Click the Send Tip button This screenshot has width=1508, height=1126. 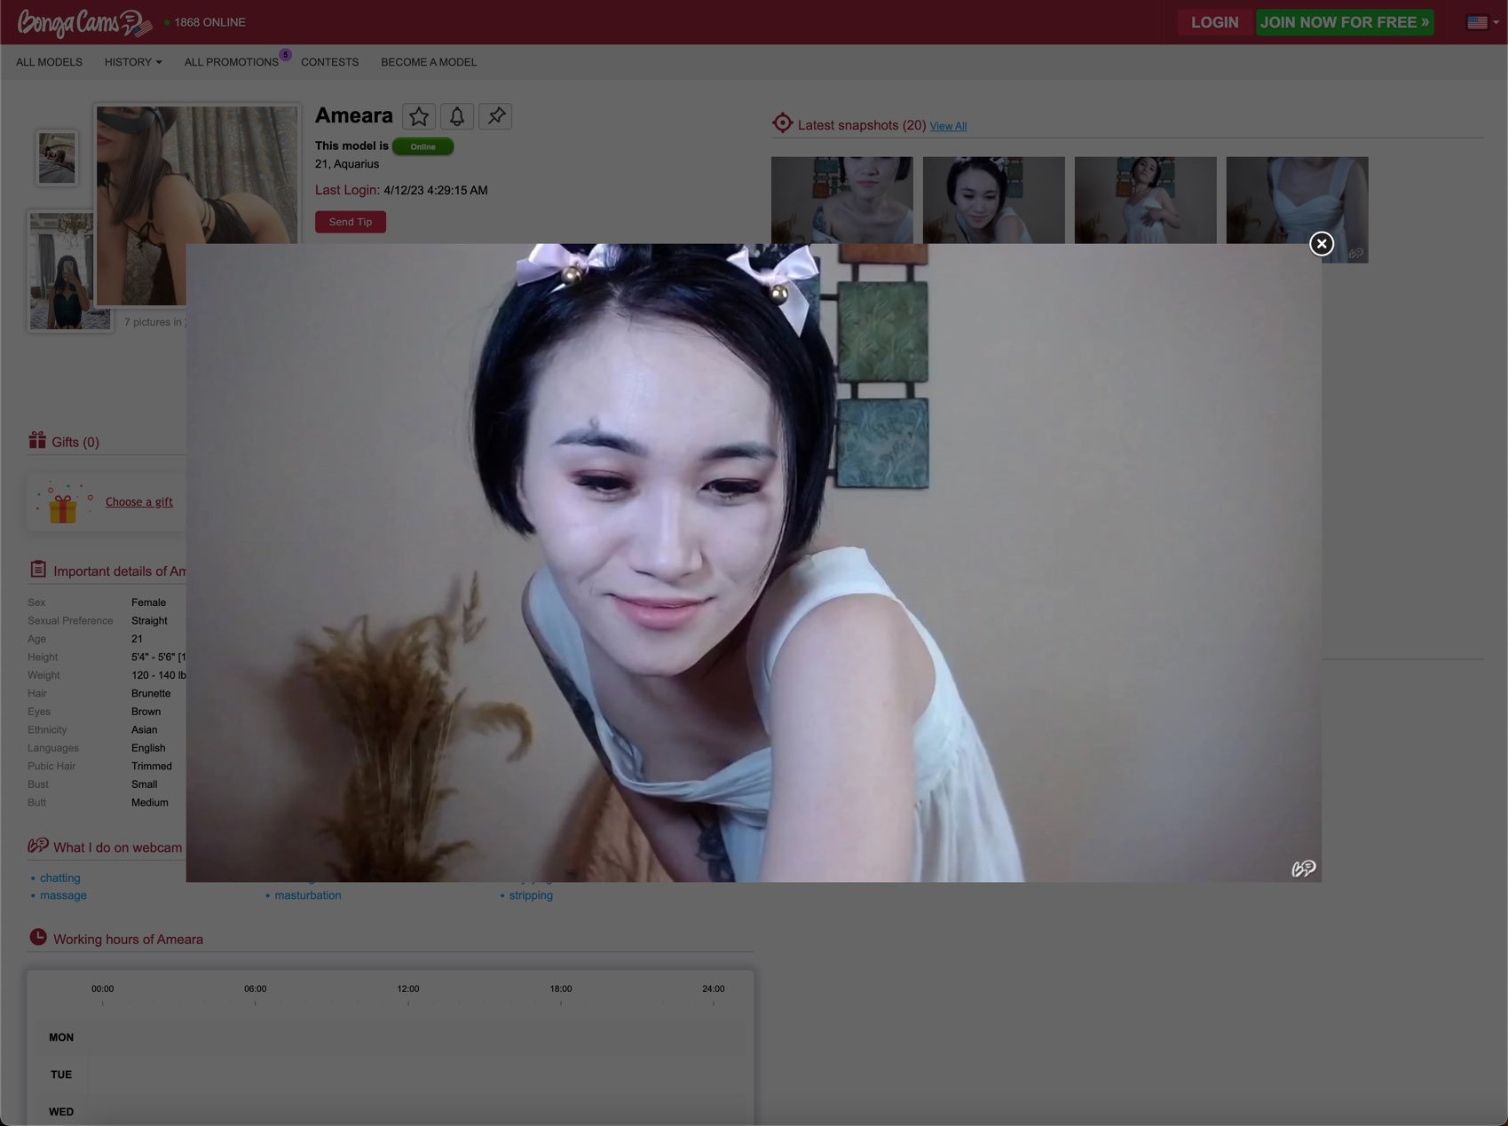pos(351,222)
